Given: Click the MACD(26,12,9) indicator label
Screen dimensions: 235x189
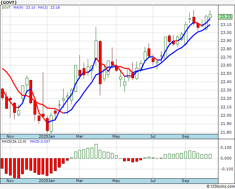Looking at the screenshot, I should click(14, 142).
